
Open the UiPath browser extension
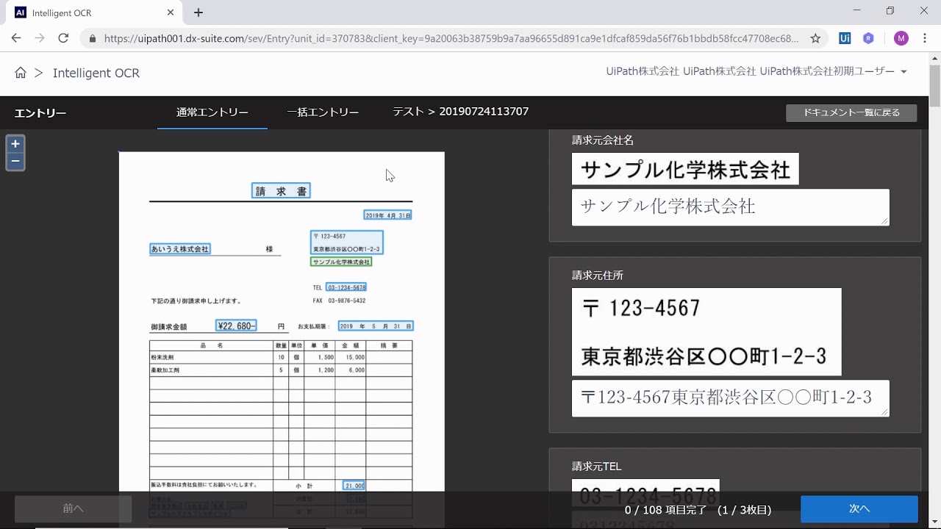(845, 38)
